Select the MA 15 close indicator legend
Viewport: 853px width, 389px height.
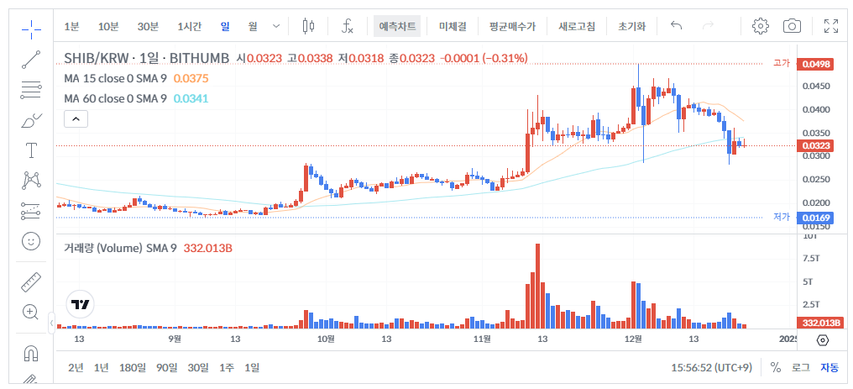tap(115, 78)
